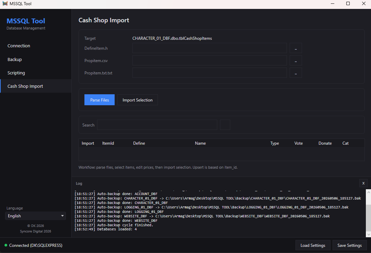371x253 pixels.
Task: Click the 'Auto-backup cycle finished.' log line
Action: (114, 225)
